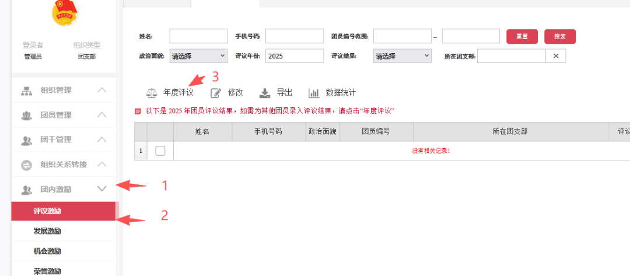Click the 导出 download icon
The height and width of the screenshot is (276, 630).
pos(265,93)
